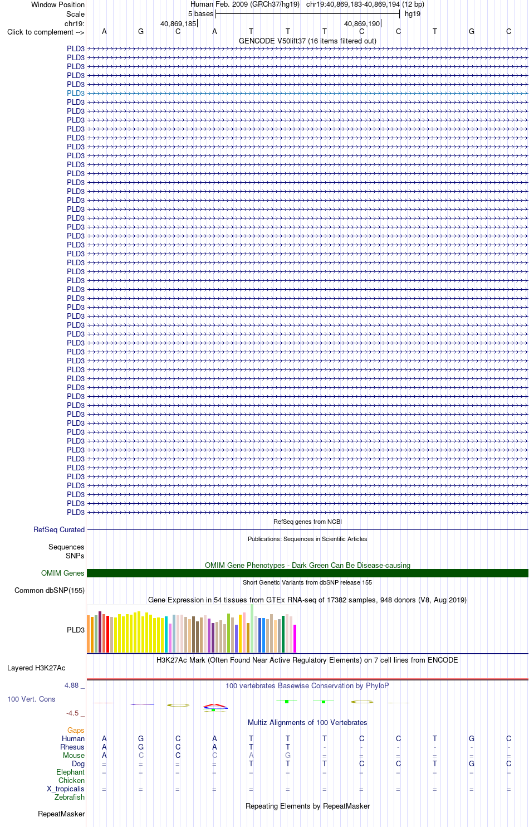
Task: Click the dark green OMIM gene bar
Action: (x=307, y=573)
